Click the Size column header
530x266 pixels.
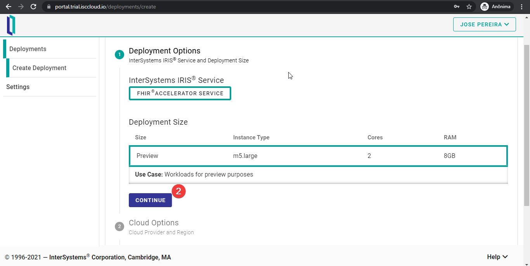140,137
